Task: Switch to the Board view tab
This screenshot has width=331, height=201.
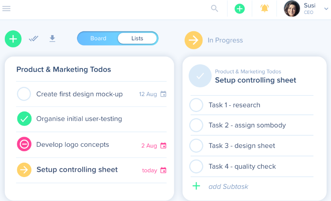Action: pyautogui.click(x=98, y=38)
